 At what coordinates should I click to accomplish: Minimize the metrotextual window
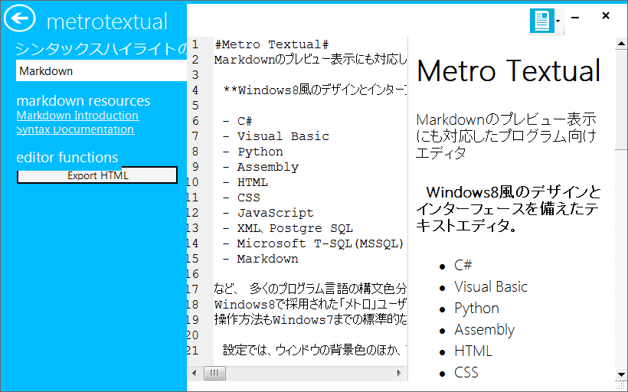coord(575,18)
